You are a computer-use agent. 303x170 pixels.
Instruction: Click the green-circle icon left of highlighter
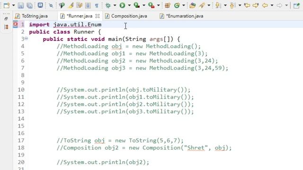click(62, 5)
